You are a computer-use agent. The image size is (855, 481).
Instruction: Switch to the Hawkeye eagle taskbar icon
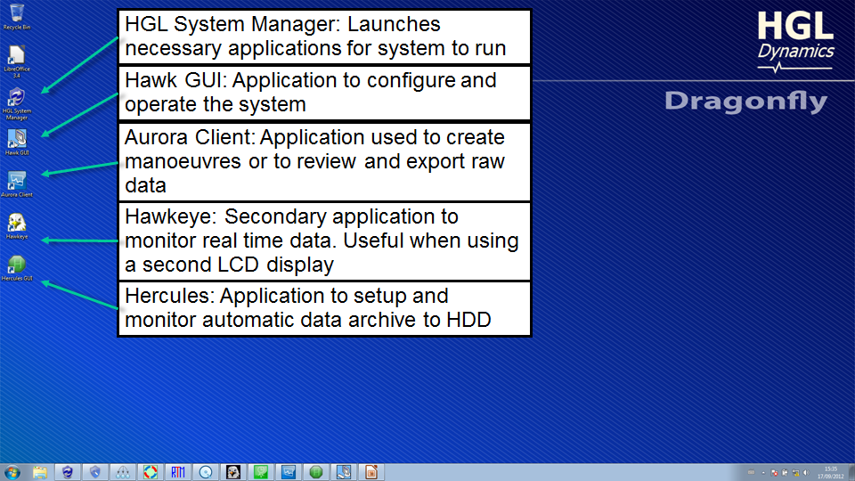233,472
